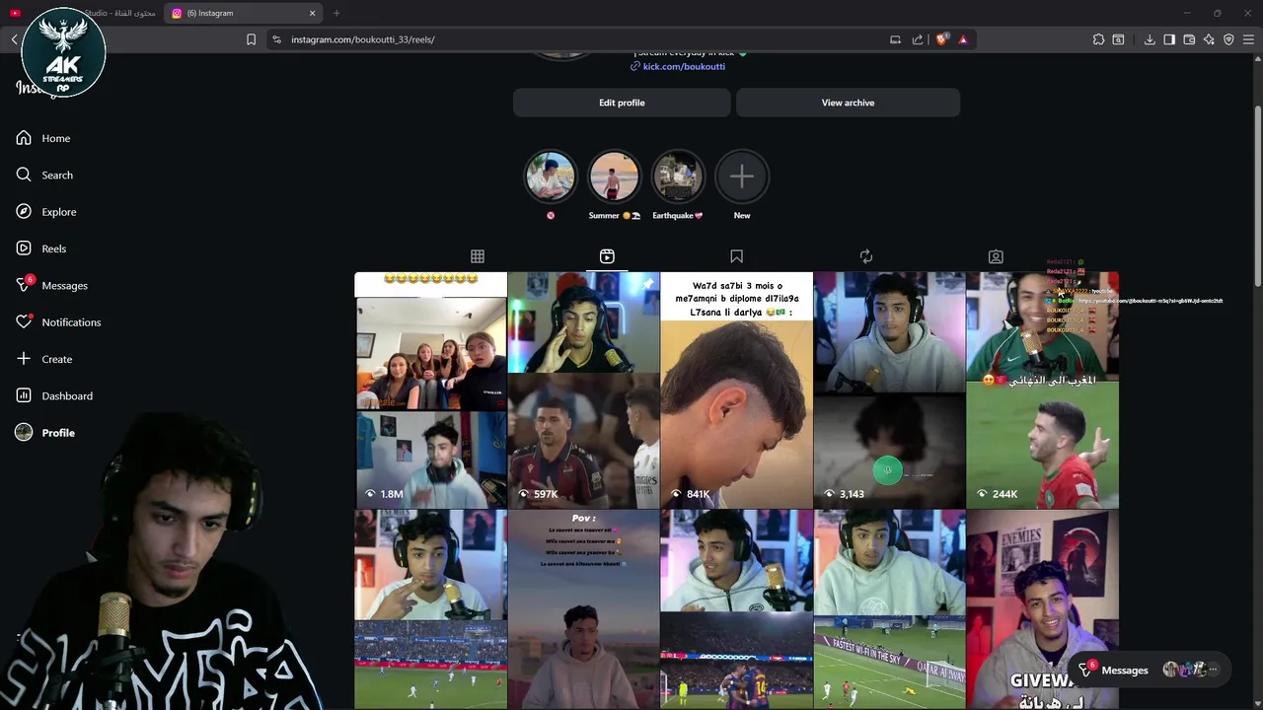Viewport: 1263px width, 710px height.
Task: Open the Earthquake story highlight
Action: click(x=678, y=177)
